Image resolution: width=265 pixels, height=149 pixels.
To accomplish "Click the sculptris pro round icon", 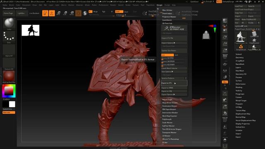I will pos(85,13).
